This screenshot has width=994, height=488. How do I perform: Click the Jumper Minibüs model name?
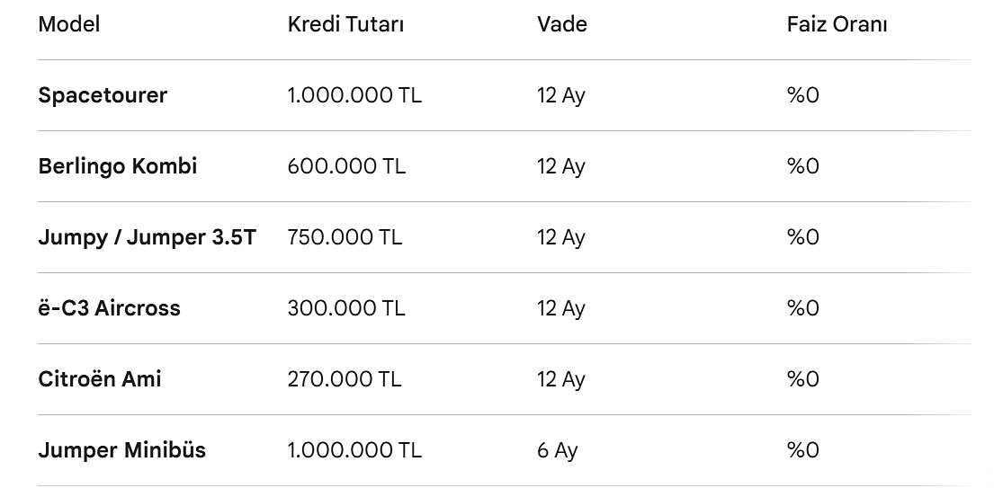pos(121,450)
